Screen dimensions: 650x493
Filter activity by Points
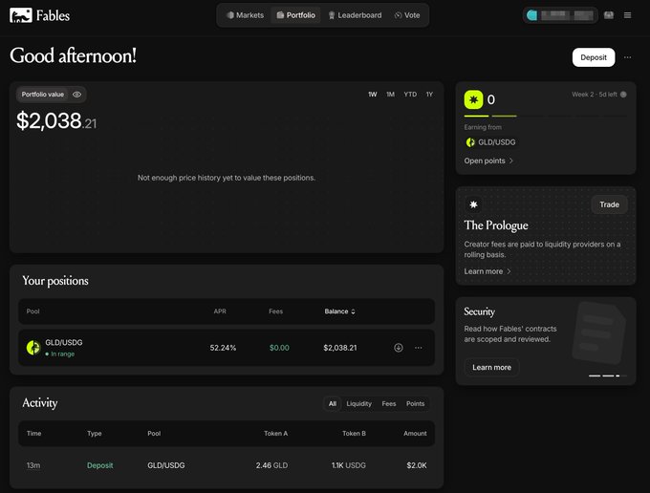tap(415, 404)
